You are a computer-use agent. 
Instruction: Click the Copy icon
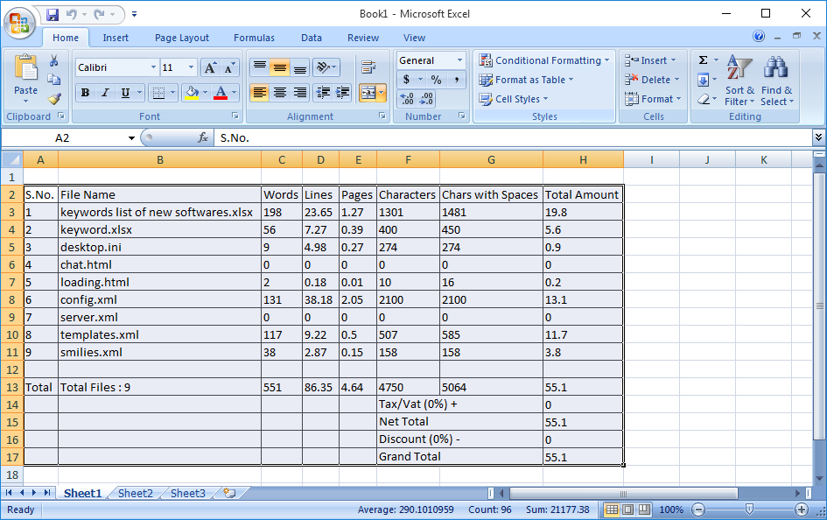53,79
